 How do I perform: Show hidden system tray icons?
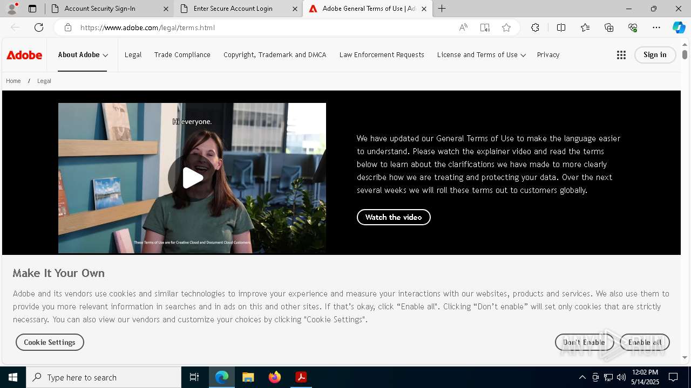coord(582,377)
